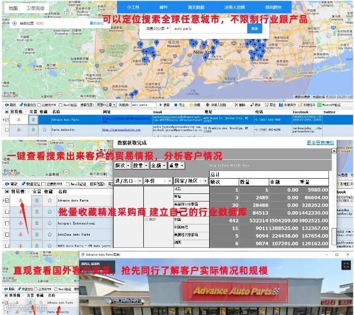The height and width of the screenshot is (315, 354).
Task: Switch to the 地图 map view
Action: pos(13,8)
